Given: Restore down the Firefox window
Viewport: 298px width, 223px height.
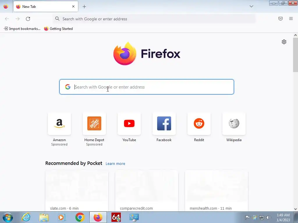Looking at the screenshot, I should click(283, 3).
